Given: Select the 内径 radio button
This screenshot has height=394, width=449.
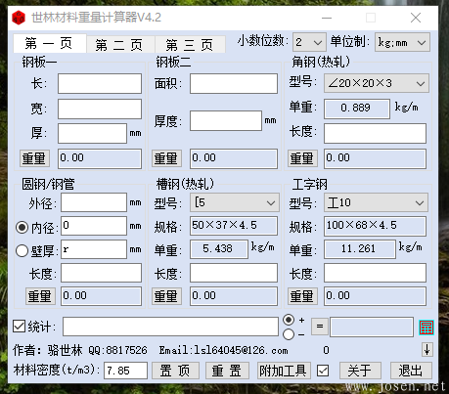Looking at the screenshot, I should click(22, 227).
